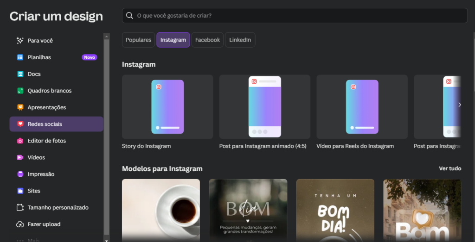Viewport: 475px width, 242px height.
Task: Switch to the Populares tab
Action: pos(138,40)
